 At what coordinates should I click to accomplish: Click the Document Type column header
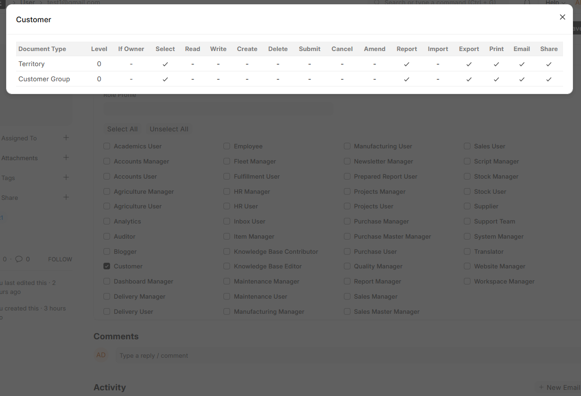[42, 49]
